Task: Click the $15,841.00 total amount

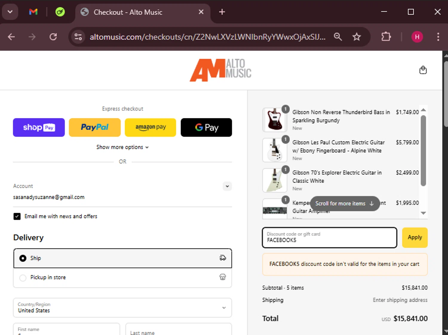Action: tap(410, 319)
